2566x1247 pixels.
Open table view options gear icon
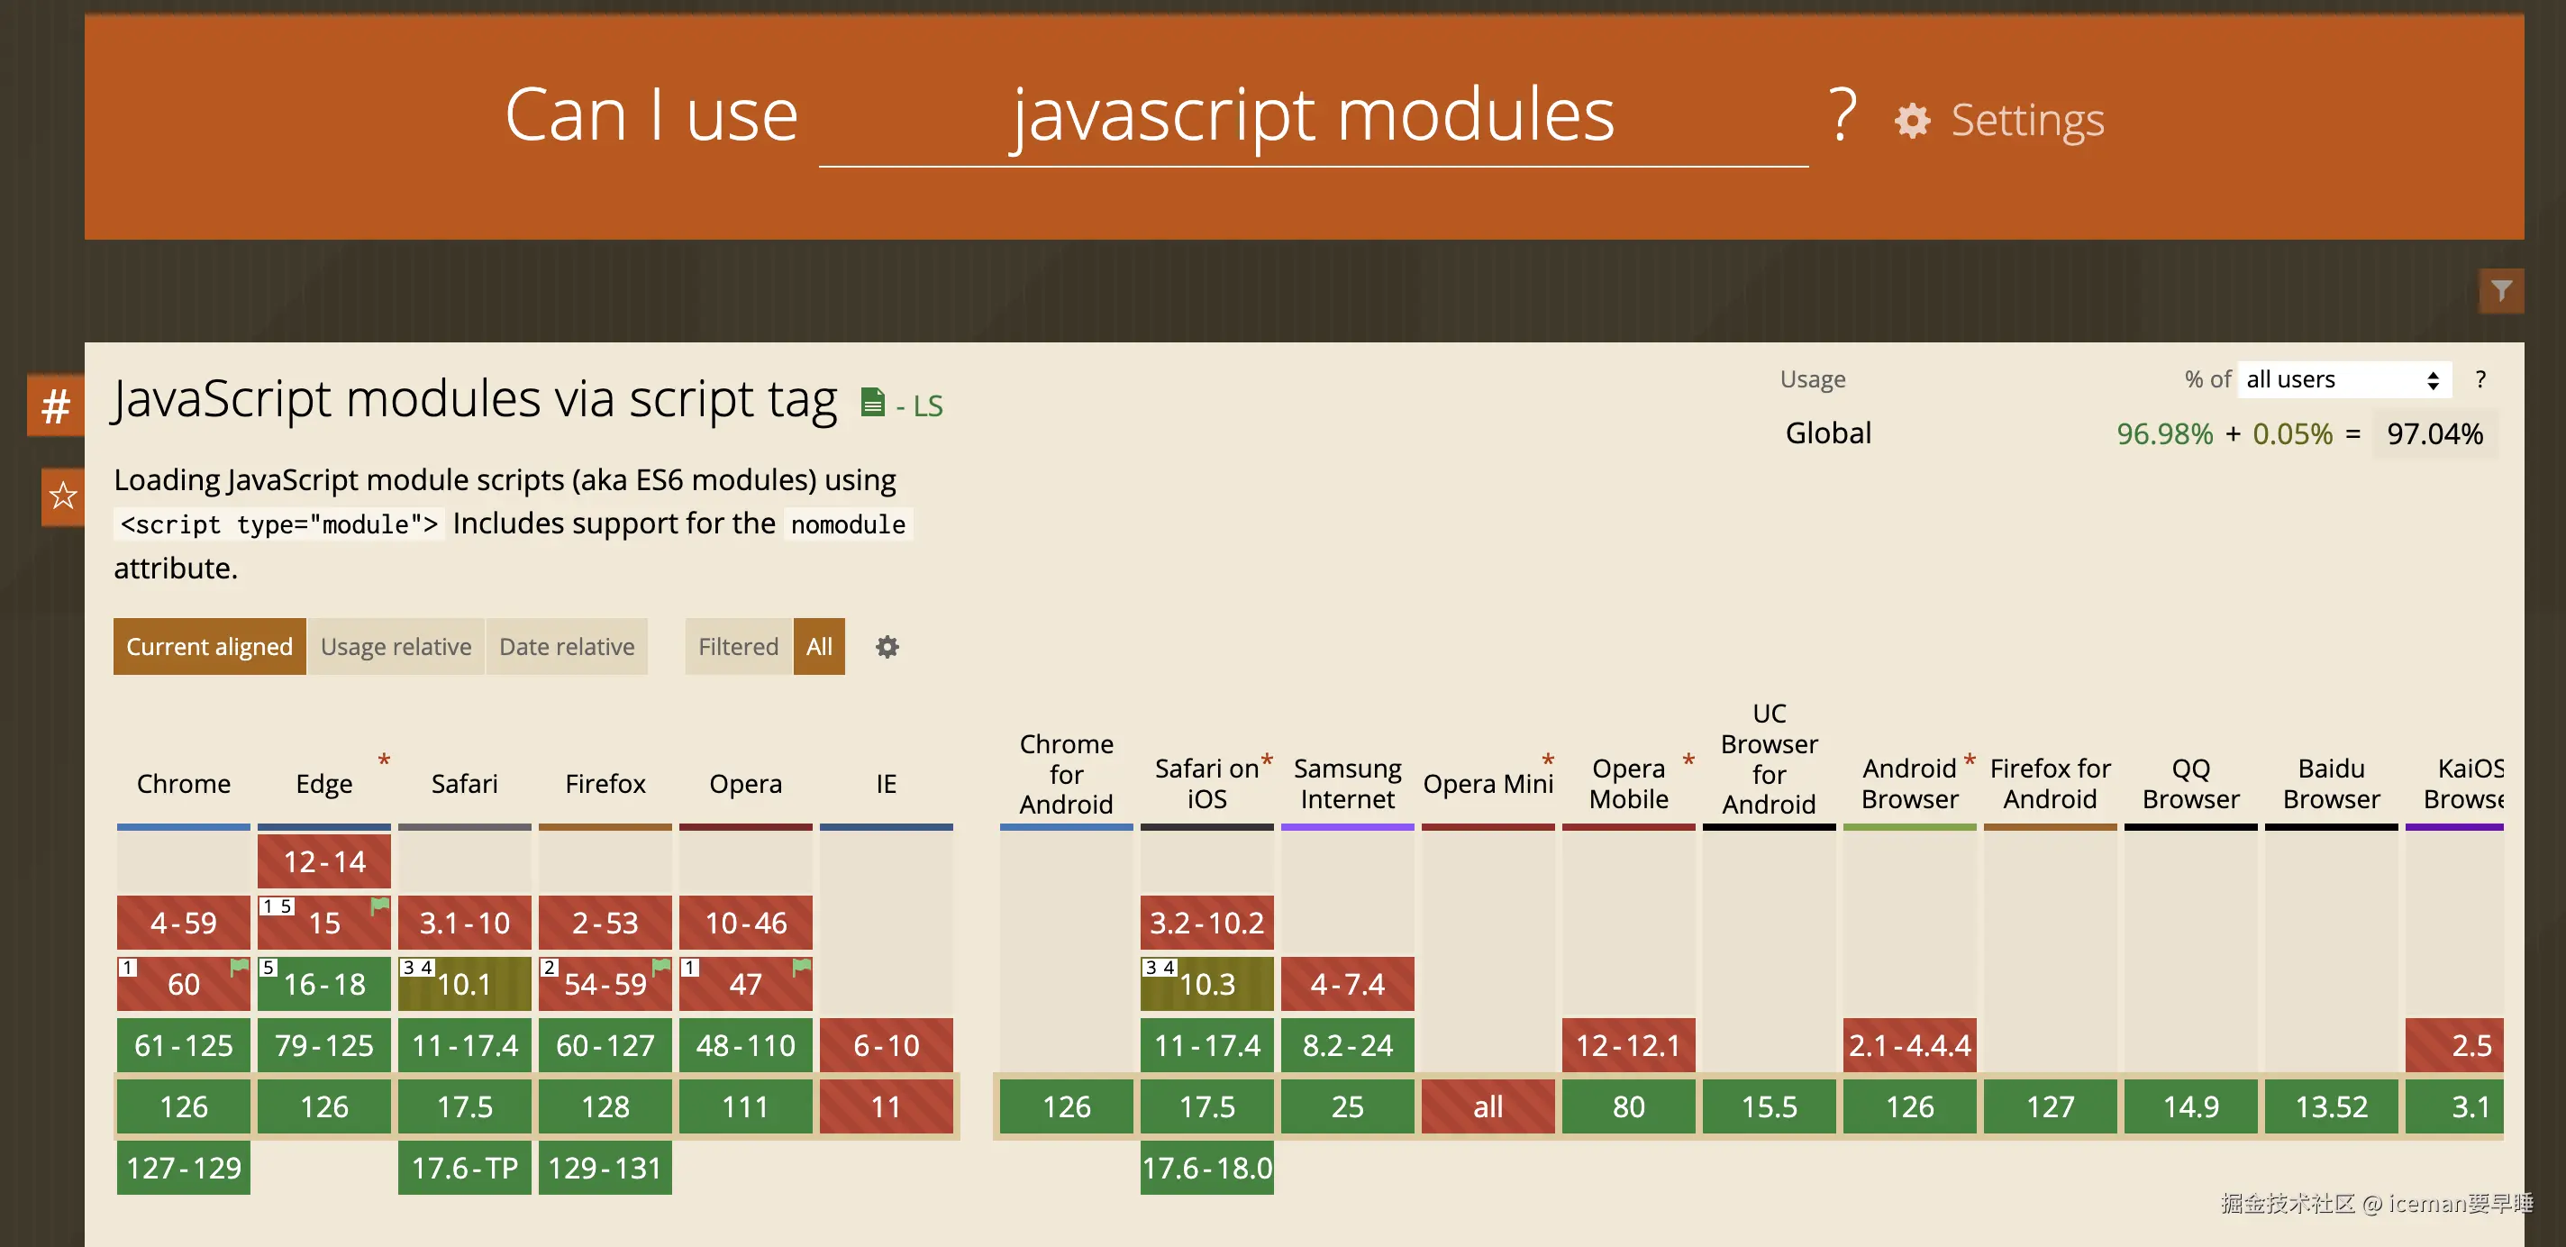click(x=887, y=648)
